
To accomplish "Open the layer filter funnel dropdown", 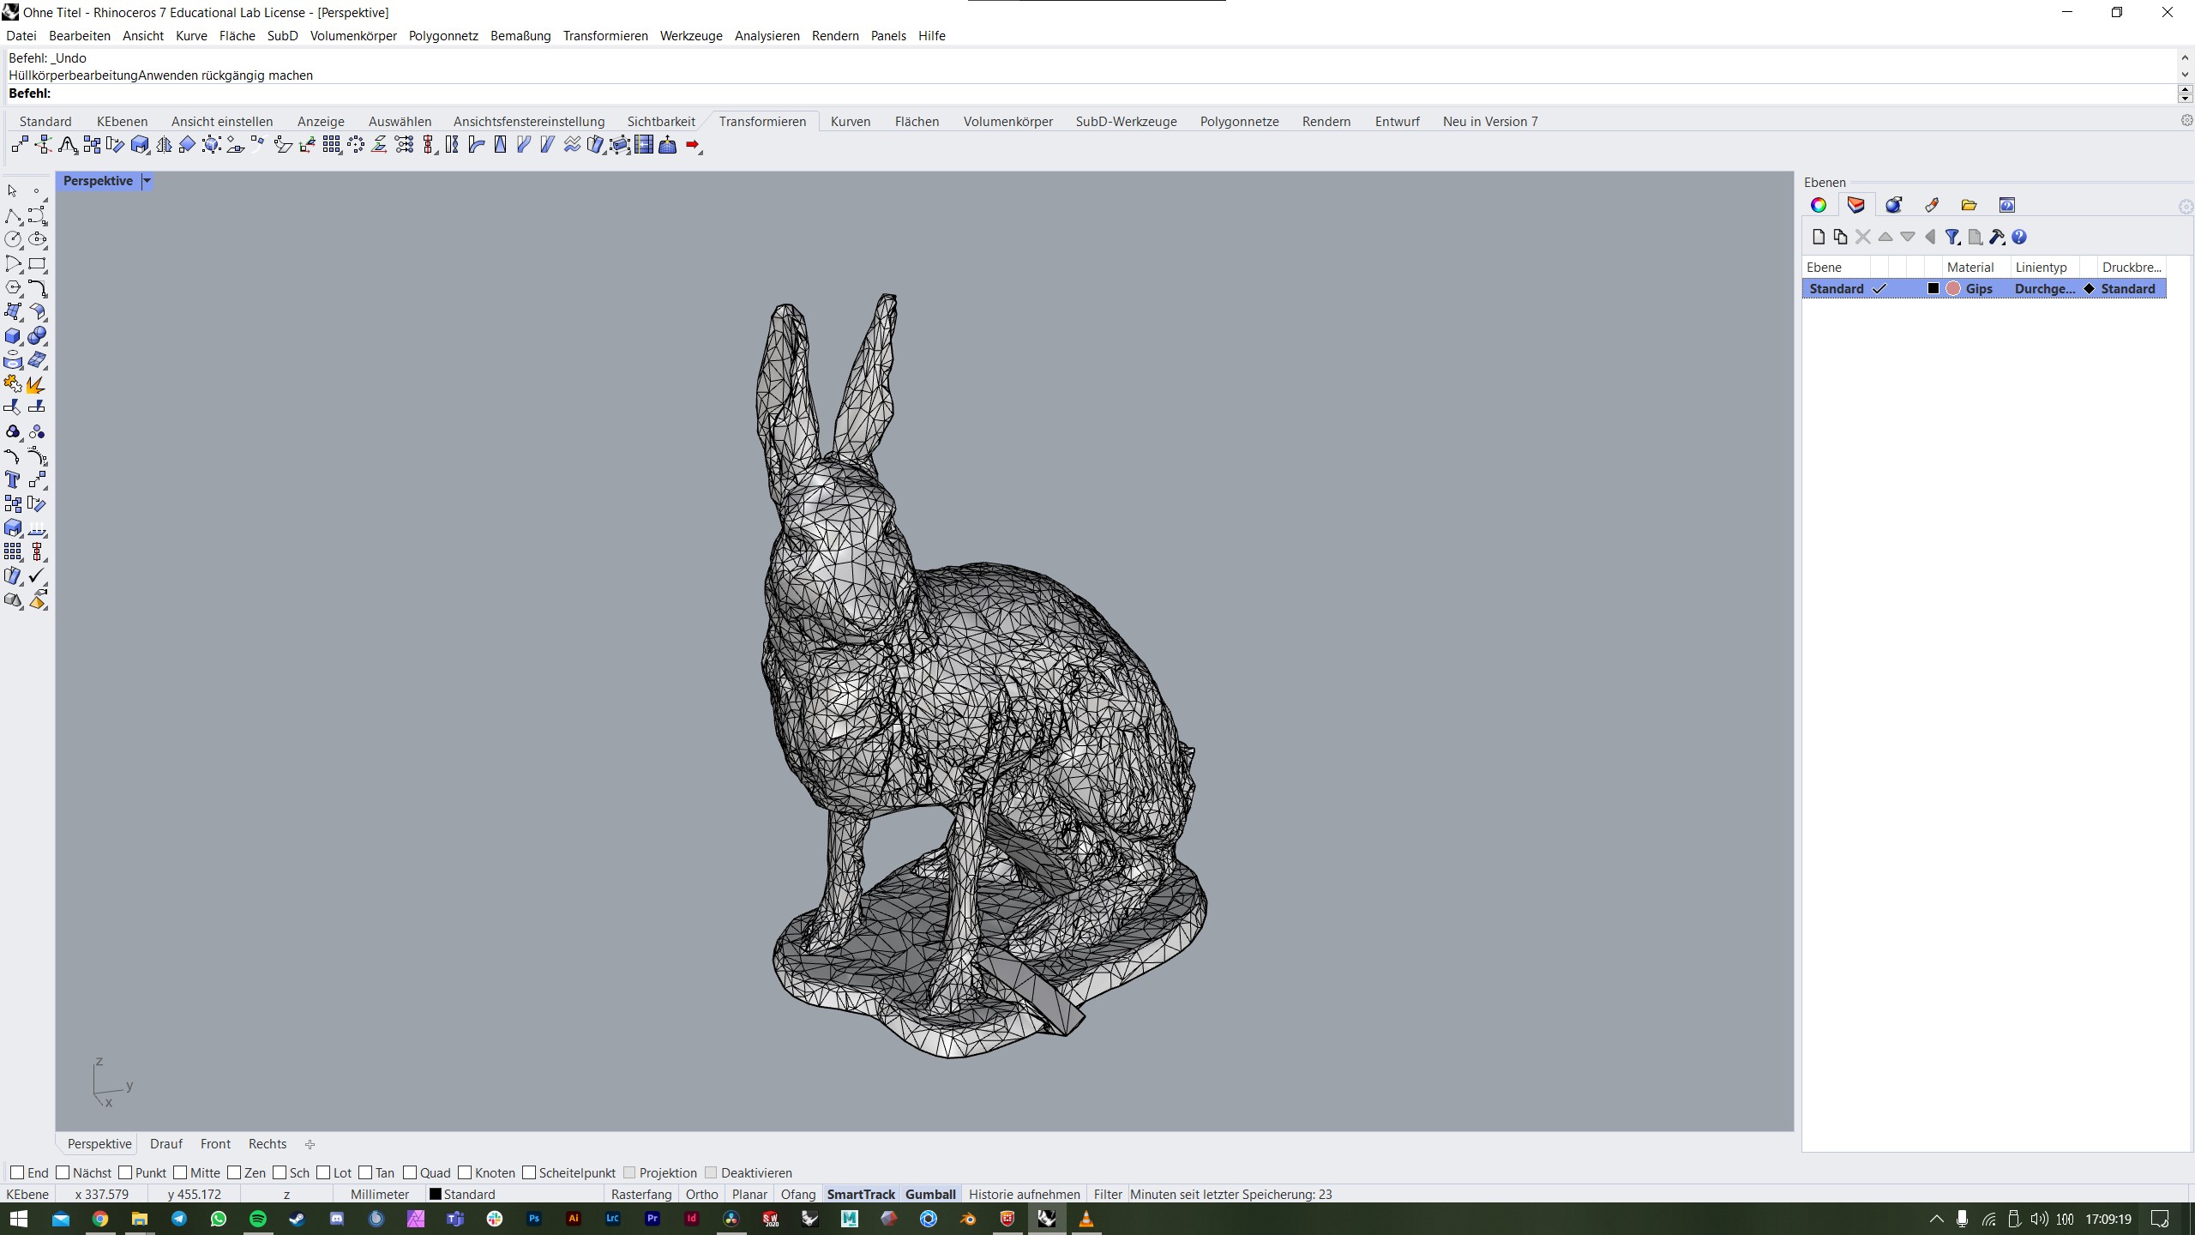I will pyautogui.click(x=1952, y=237).
